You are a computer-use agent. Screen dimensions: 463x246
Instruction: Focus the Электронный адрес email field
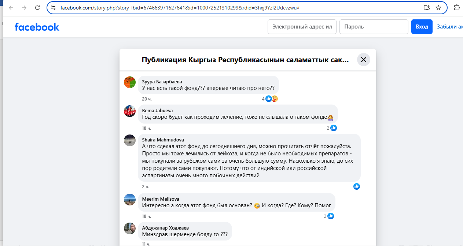point(302,27)
